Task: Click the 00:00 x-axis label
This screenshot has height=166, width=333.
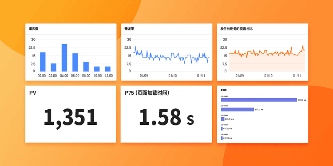Action: (x=42, y=76)
